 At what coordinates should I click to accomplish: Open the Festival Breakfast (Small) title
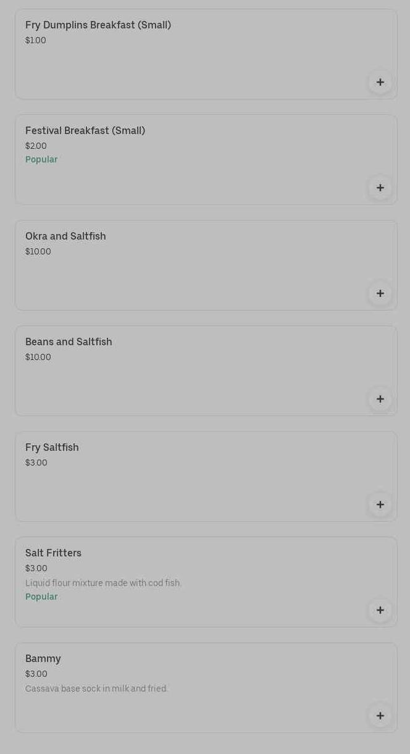pyautogui.click(x=85, y=131)
